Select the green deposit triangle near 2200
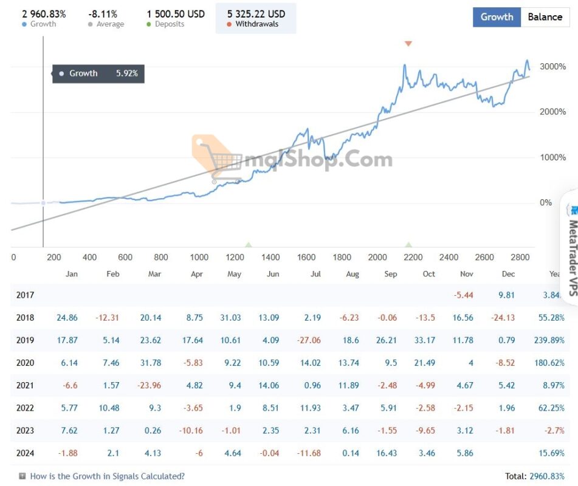Image resolution: width=578 pixels, height=486 pixels. (x=409, y=244)
